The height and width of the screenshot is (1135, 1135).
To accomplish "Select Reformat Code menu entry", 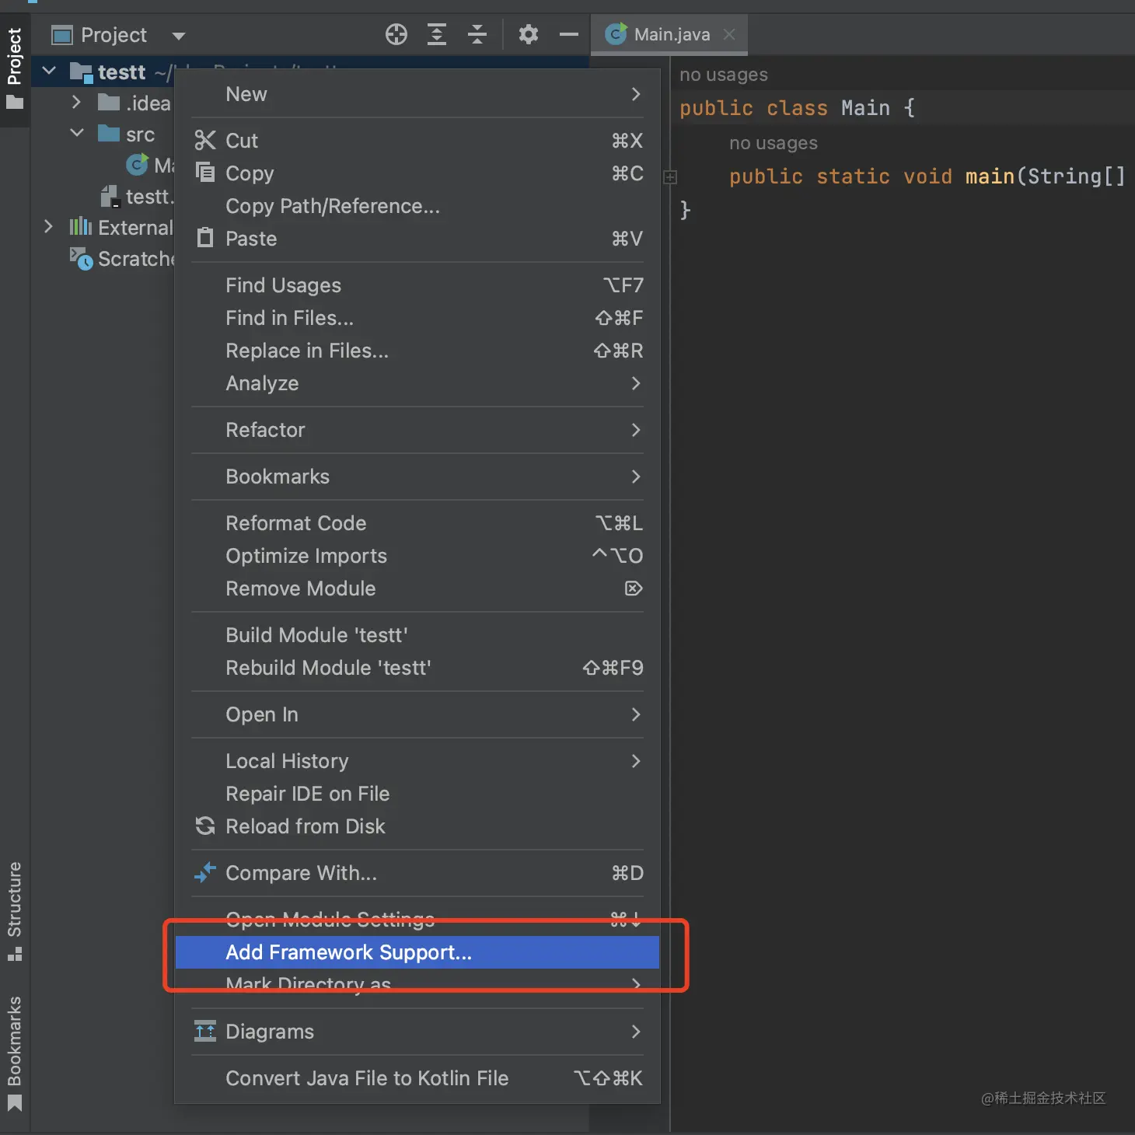I will pyautogui.click(x=417, y=523).
